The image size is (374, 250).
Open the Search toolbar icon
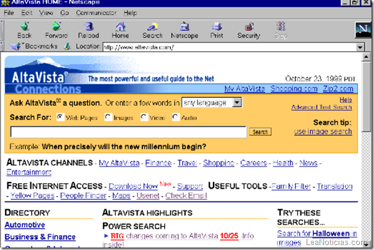pos(152,26)
